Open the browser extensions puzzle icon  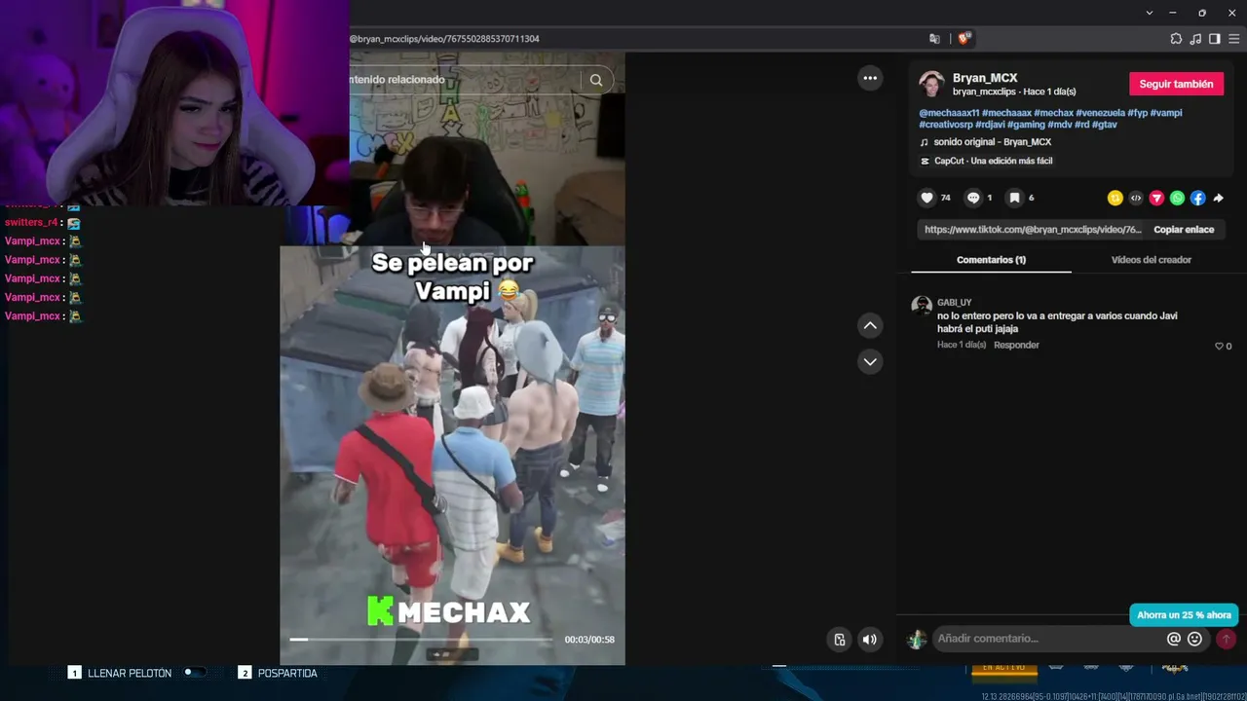click(x=1176, y=39)
